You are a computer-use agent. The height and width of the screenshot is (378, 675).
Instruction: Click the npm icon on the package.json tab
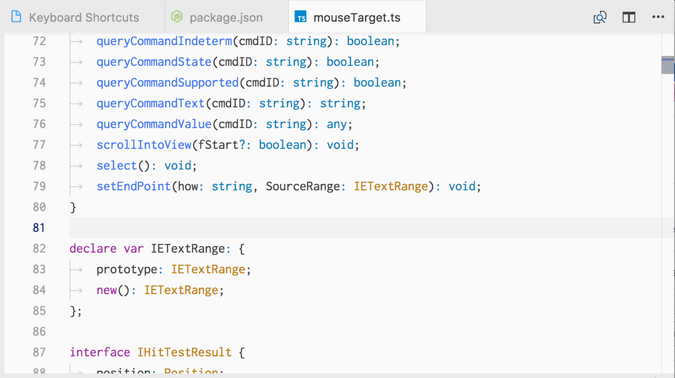(177, 17)
